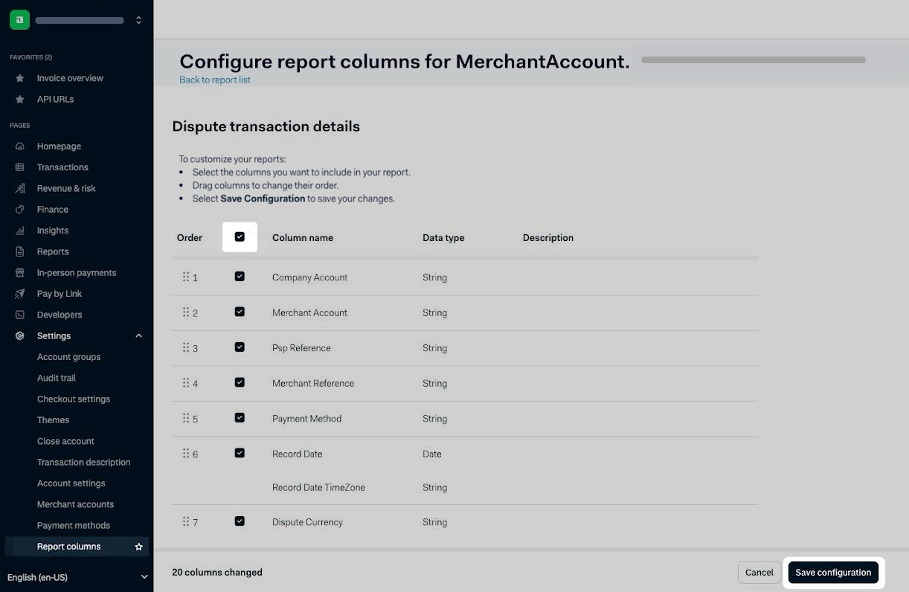Image resolution: width=909 pixels, height=592 pixels.
Task: Click the Save configuration button
Action: (833, 573)
